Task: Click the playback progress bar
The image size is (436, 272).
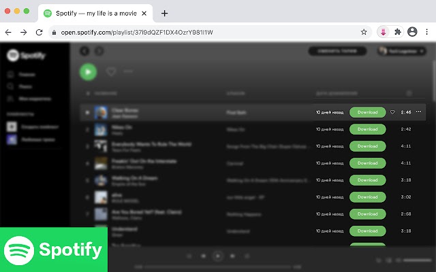Action: (x=218, y=267)
